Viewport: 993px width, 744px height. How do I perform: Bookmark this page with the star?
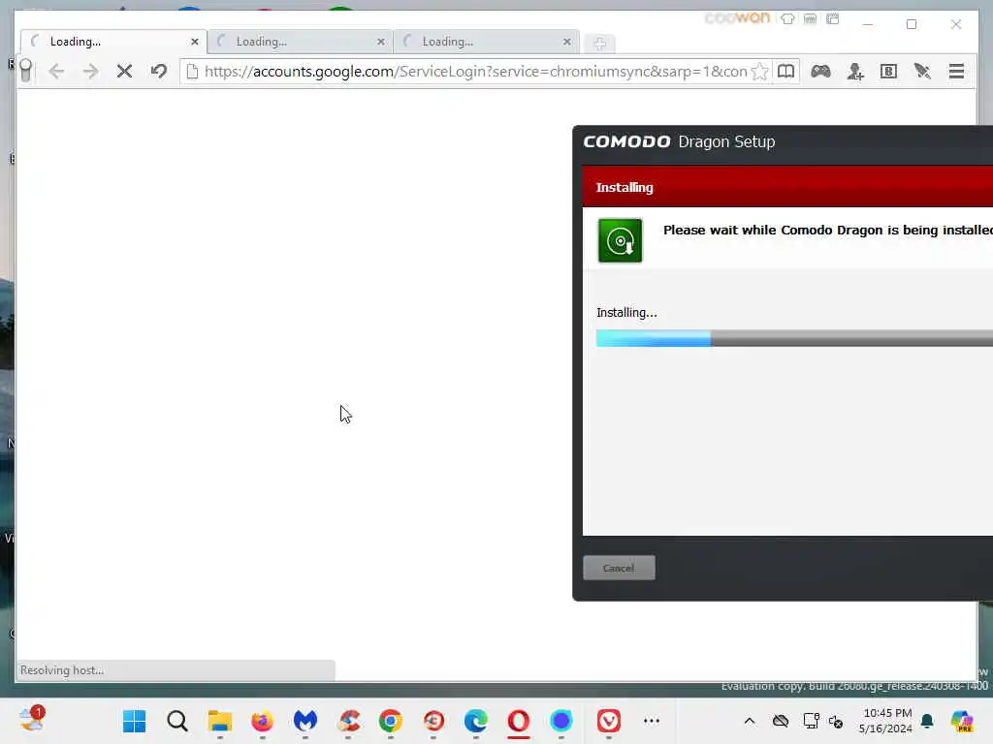click(x=759, y=72)
